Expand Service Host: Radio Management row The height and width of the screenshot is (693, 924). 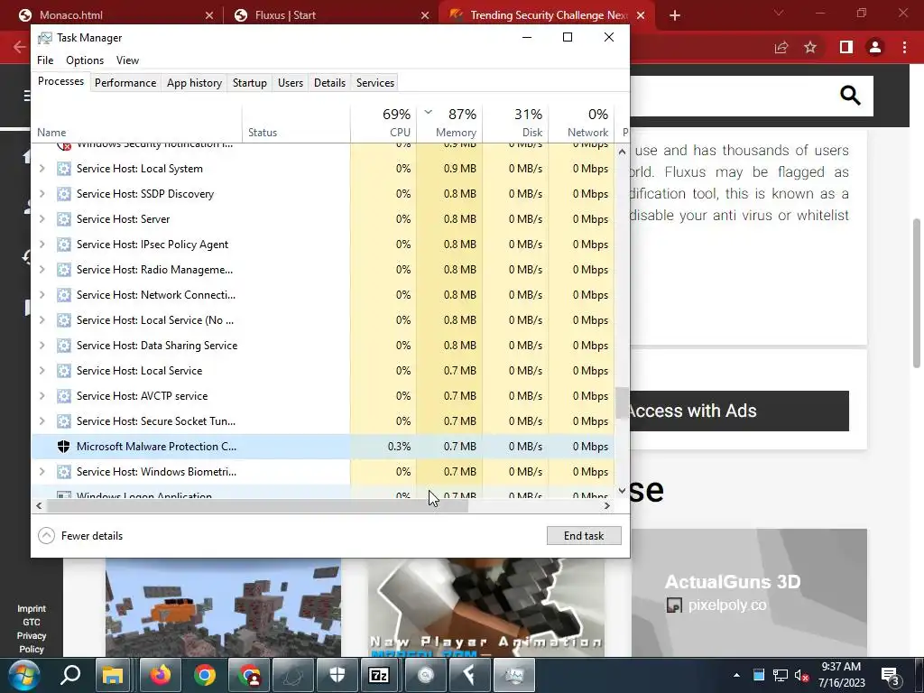42,270
